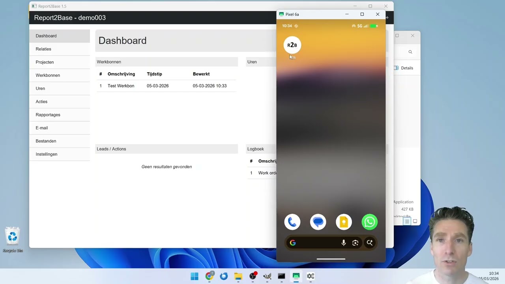Click the search icon in File Explorer

(x=410, y=52)
